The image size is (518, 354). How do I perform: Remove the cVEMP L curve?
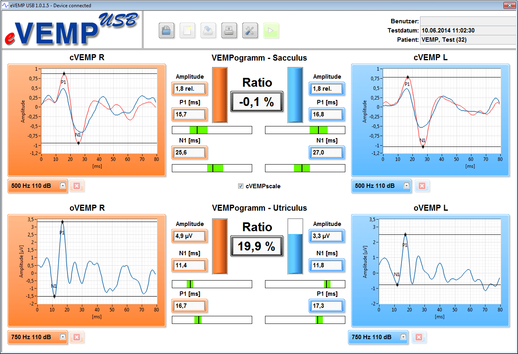tap(422, 185)
